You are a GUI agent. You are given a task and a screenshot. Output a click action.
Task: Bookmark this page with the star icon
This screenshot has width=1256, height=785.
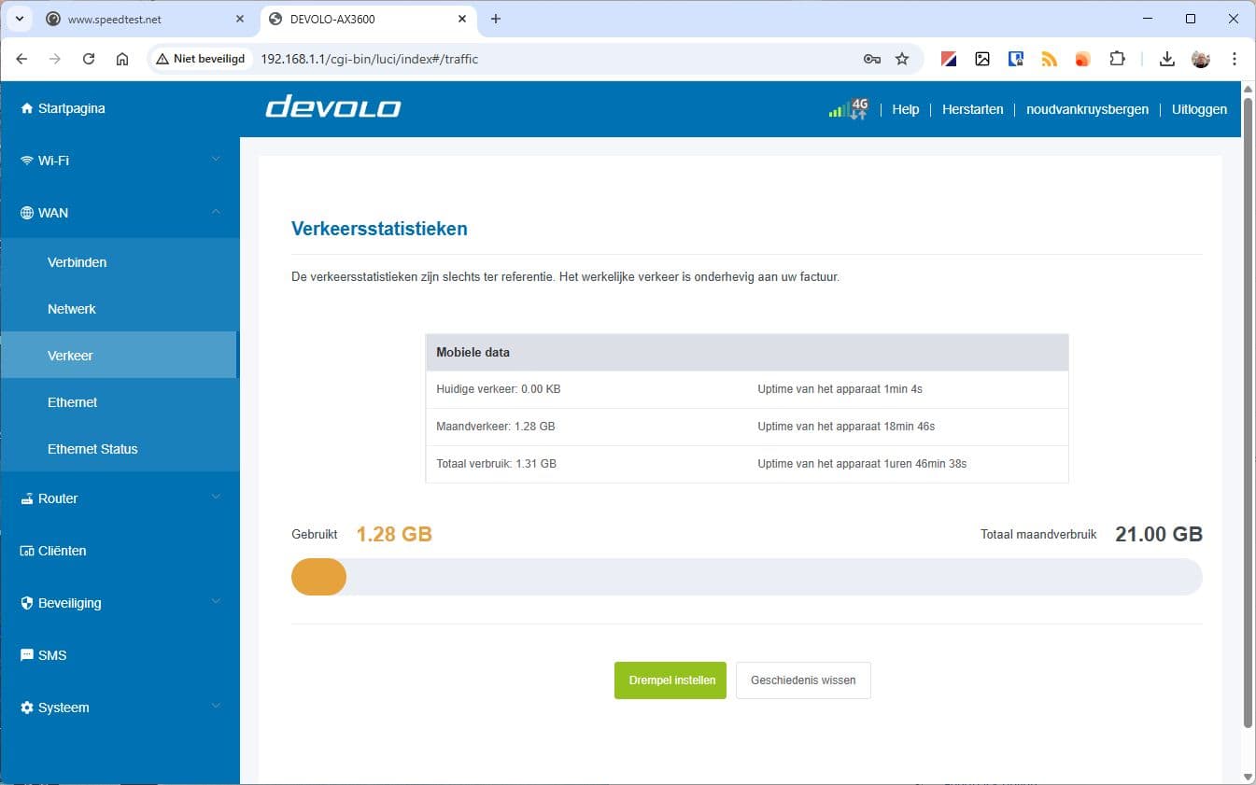pos(902,59)
